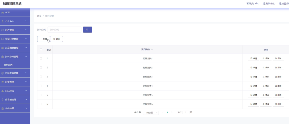Click 删除 for 资料分类6 row

pos(278,104)
